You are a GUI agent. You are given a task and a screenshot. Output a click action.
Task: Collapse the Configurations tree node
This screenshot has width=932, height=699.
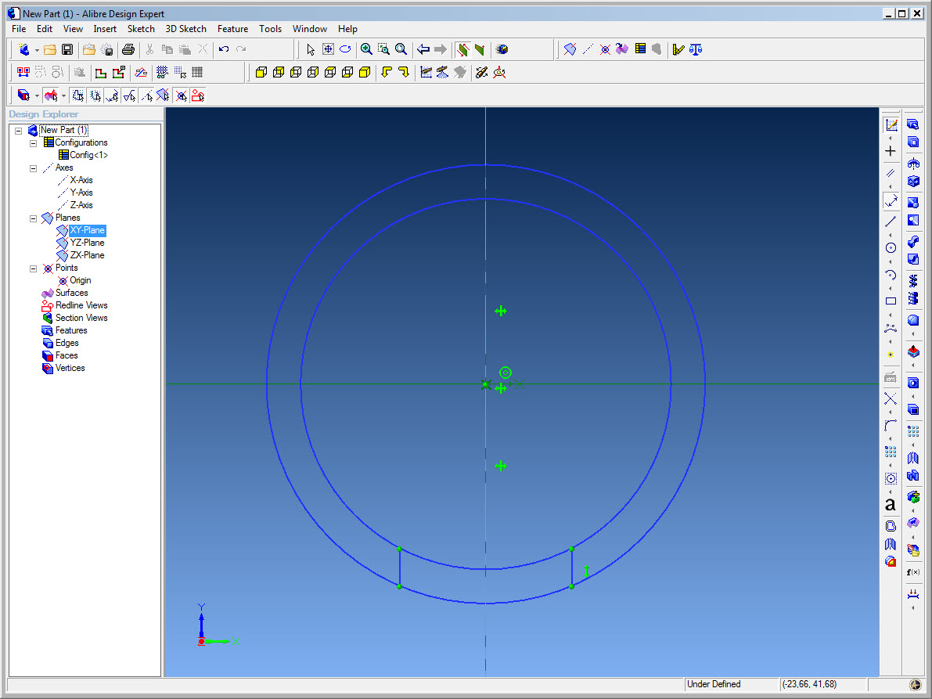[34, 143]
